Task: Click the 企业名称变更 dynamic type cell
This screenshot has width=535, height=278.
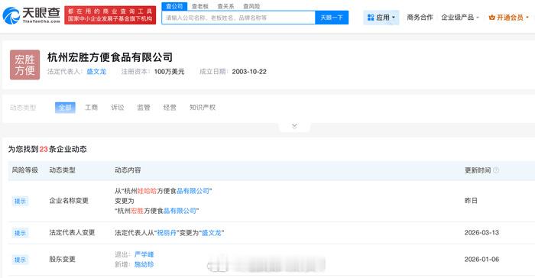Action: [69, 201]
